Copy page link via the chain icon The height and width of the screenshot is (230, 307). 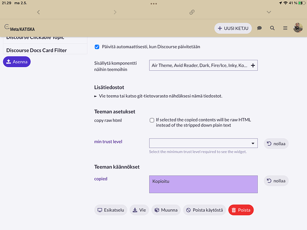pyautogui.click(x=192, y=12)
